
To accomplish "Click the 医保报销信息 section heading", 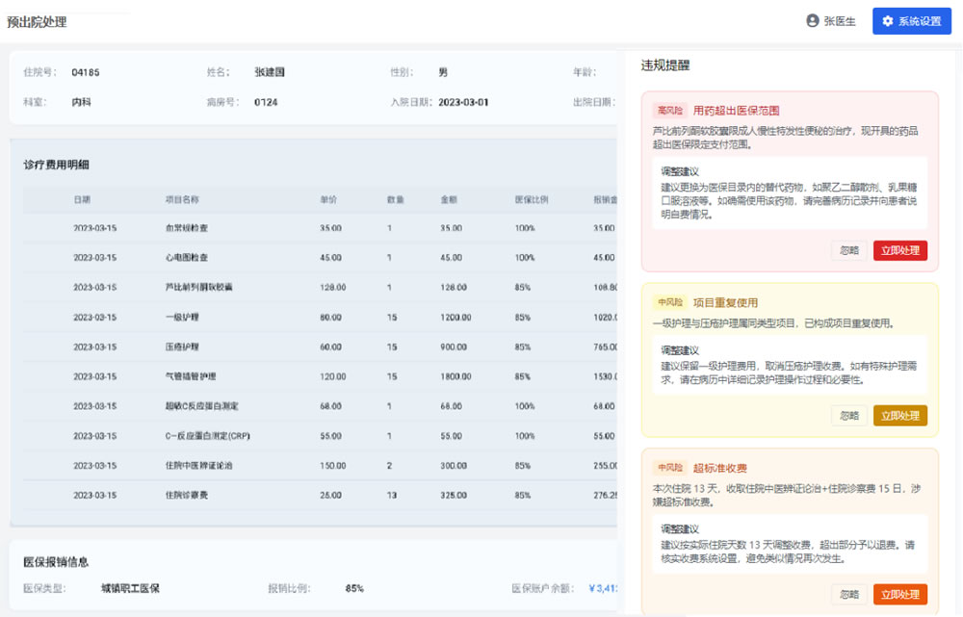I will 56,562.
